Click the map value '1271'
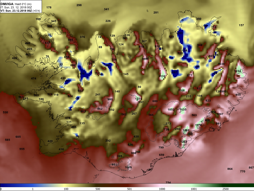Viewport: 254px width, 191px height. coord(138,99)
